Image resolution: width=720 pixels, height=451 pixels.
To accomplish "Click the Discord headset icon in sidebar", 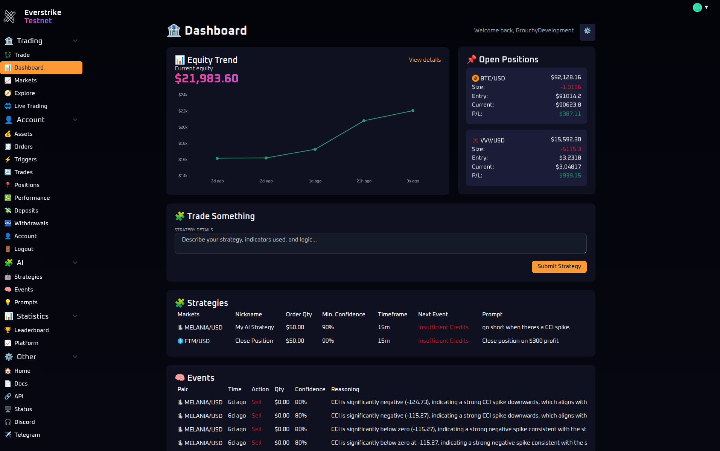I will 8,422.
